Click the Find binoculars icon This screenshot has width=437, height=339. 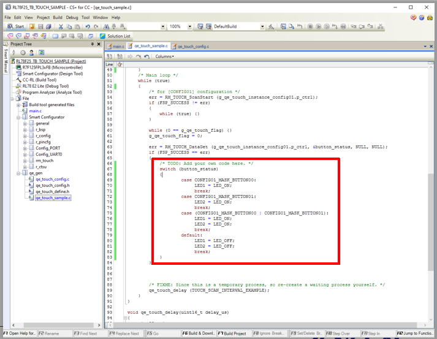tap(106, 26)
